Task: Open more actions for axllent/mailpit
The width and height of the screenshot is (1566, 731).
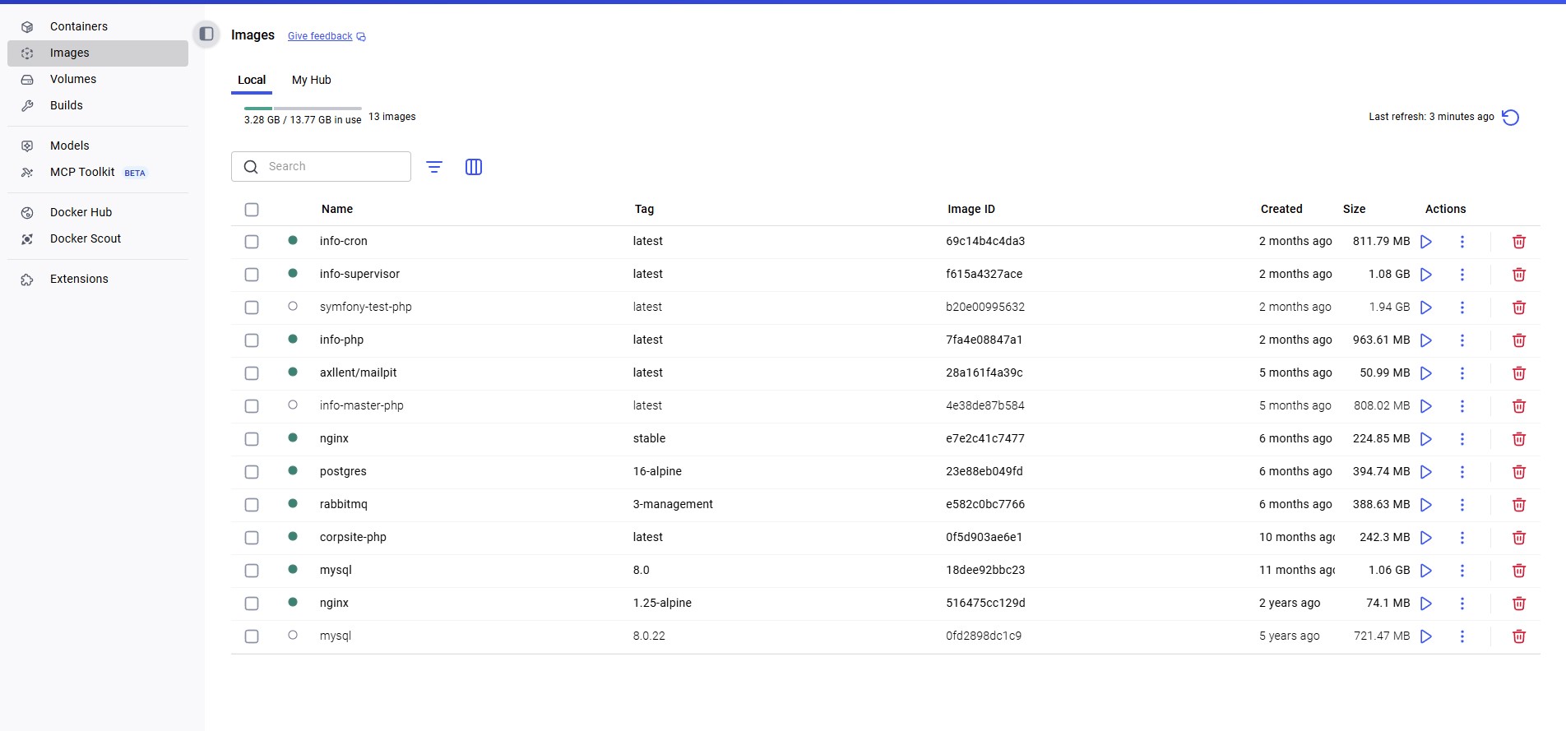Action: pyautogui.click(x=1462, y=373)
